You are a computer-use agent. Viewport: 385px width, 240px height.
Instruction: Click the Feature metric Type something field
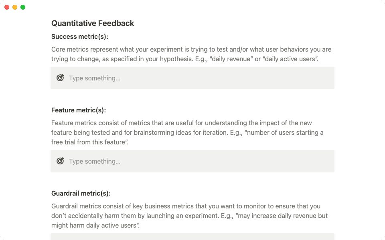point(160,161)
